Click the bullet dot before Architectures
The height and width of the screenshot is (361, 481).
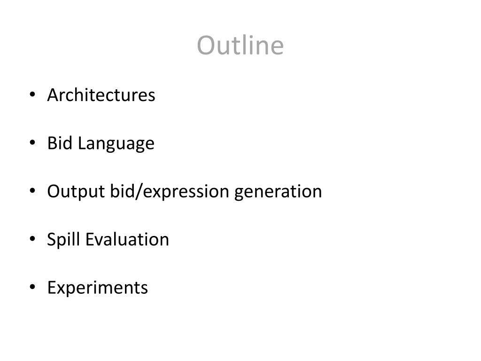tap(32, 95)
